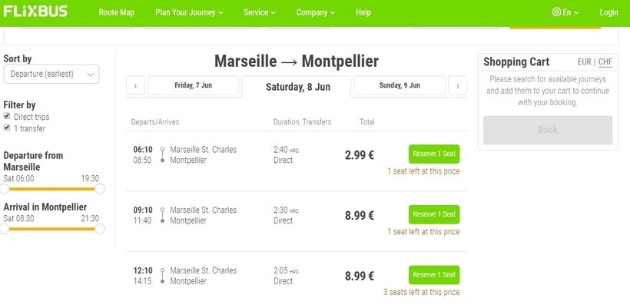Open the Route Map page
This screenshot has width=630, height=305.
point(117,12)
